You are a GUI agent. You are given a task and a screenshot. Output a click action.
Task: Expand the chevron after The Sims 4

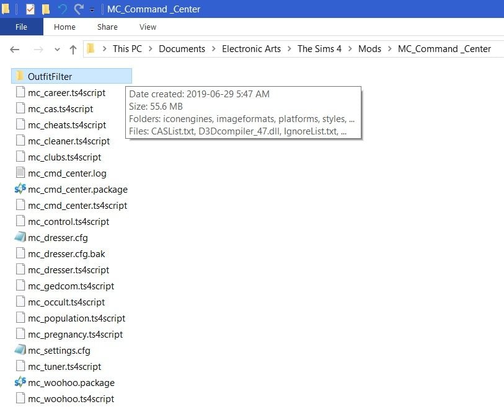(x=350, y=49)
